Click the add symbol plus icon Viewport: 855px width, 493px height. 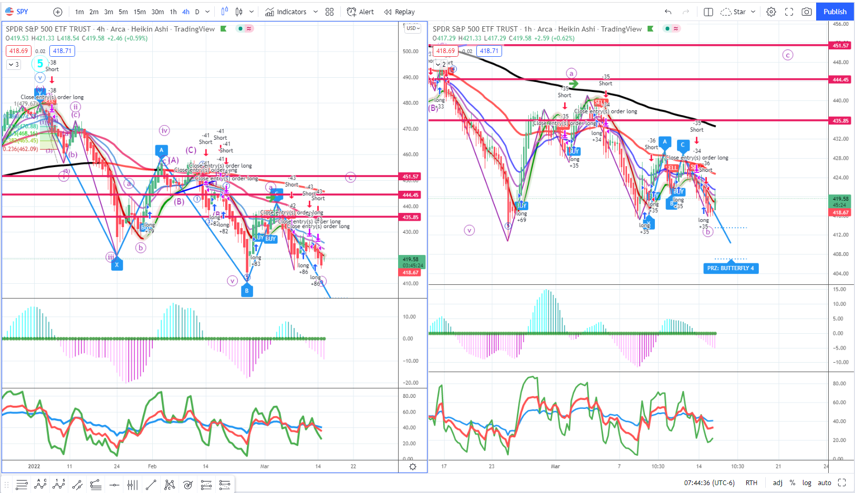[58, 12]
